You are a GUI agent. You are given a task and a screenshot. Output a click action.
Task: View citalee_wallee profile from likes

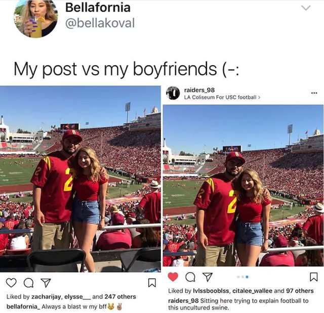point(252,291)
